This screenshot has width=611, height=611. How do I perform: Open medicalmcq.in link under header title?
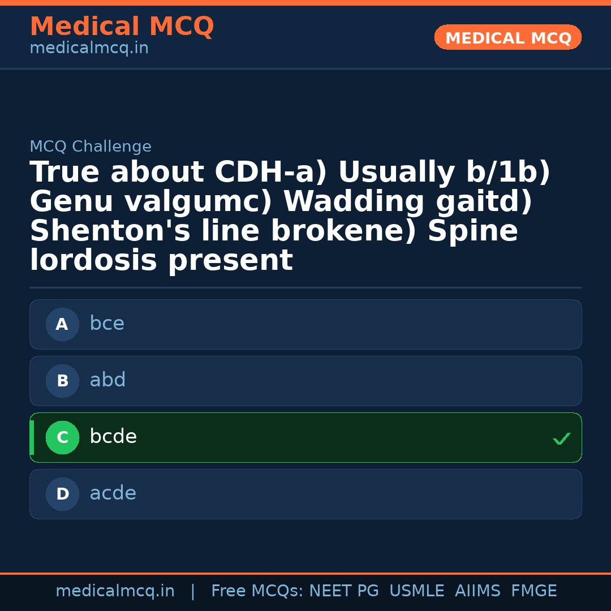[89, 49]
